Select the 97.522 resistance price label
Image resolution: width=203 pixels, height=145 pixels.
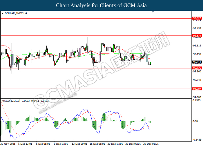point(197,18)
